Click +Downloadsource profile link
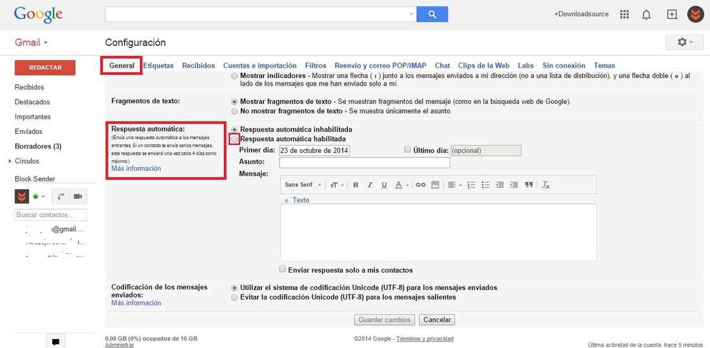Image resolution: width=710 pixels, height=348 pixels. point(582,14)
